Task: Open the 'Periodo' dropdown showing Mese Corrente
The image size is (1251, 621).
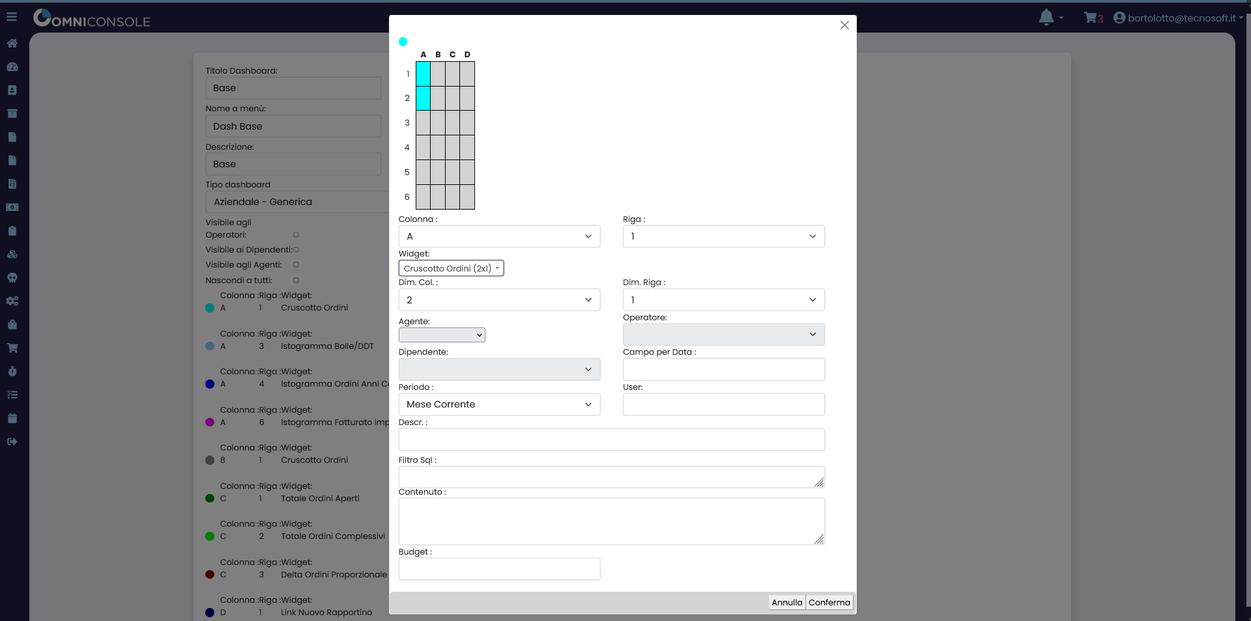Action: pos(499,404)
